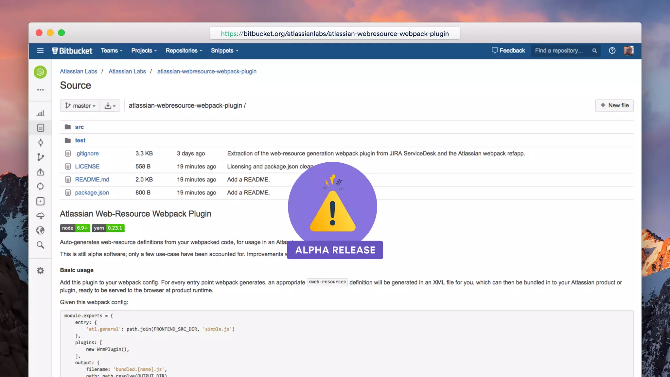Click the .gitignore commit message text
Screen dimensions: 670x377
(376, 153)
